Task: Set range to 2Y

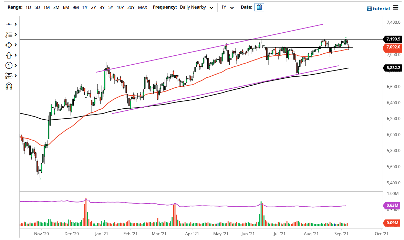Action: pyautogui.click(x=94, y=8)
